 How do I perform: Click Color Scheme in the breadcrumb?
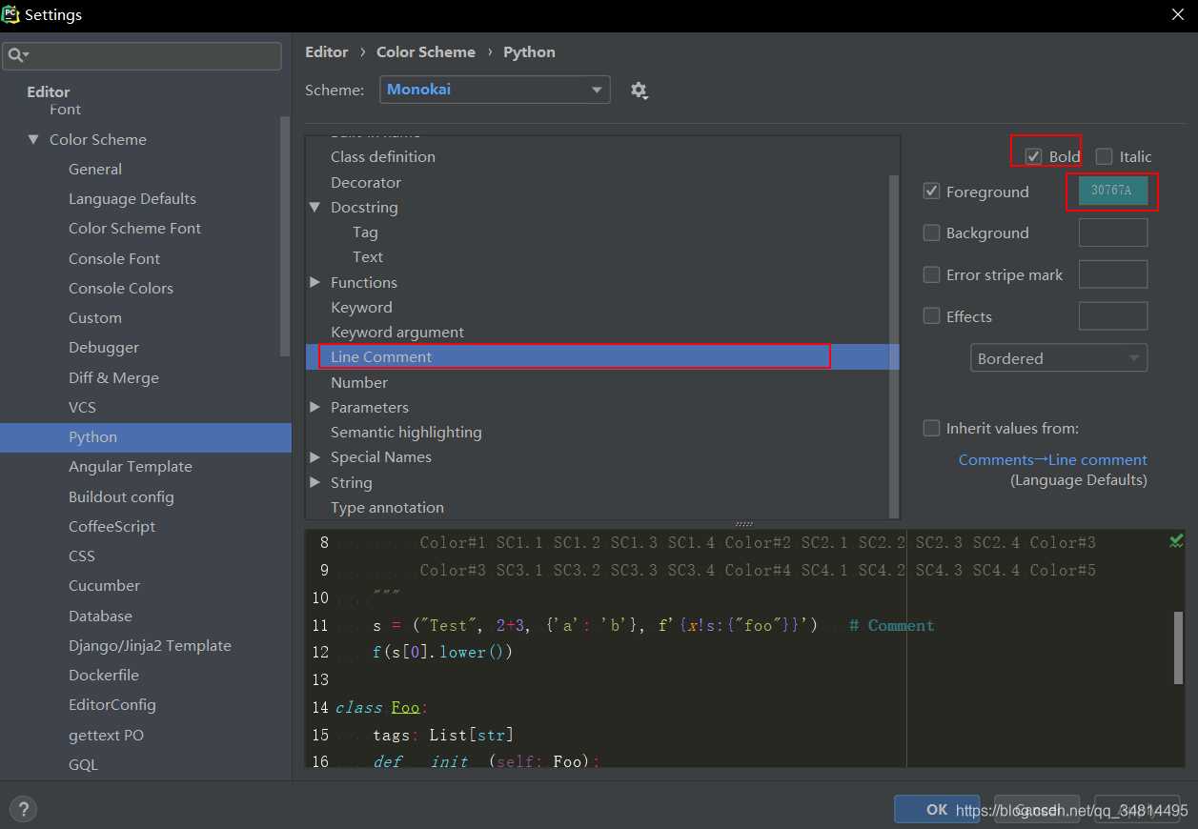(x=426, y=51)
